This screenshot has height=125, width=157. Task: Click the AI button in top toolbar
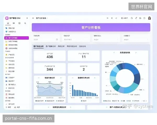(125, 18)
